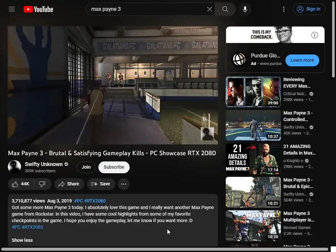Screen dimensions: 336x252
Task: Click the www.purdue ad URL
Action: pyautogui.click(x=271, y=64)
